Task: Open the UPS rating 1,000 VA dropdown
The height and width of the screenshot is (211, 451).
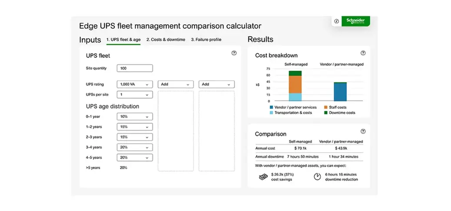Action: (135, 84)
